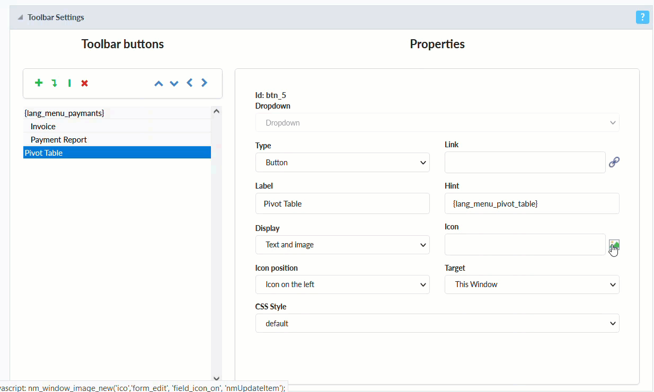Open the CSS Style dropdown
Screen dimensions: 654x392
437,323
